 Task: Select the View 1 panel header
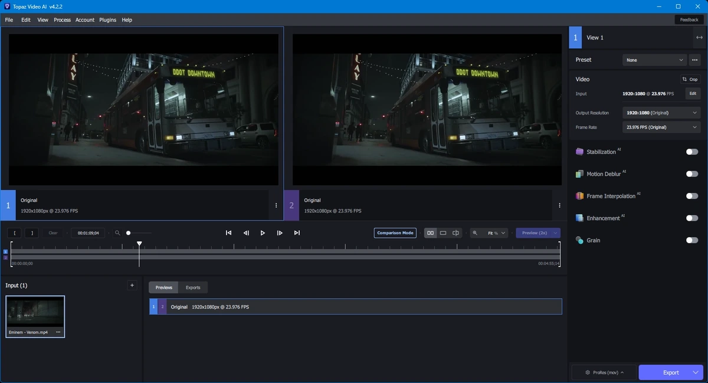click(x=638, y=37)
